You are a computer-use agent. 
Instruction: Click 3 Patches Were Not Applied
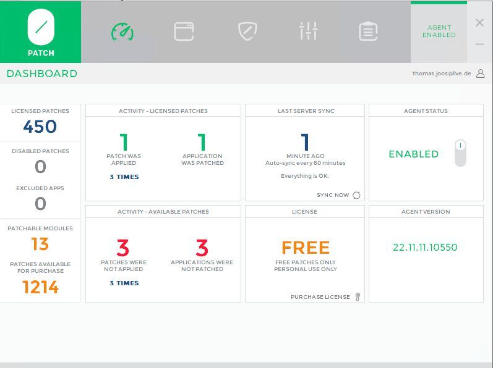point(123,248)
